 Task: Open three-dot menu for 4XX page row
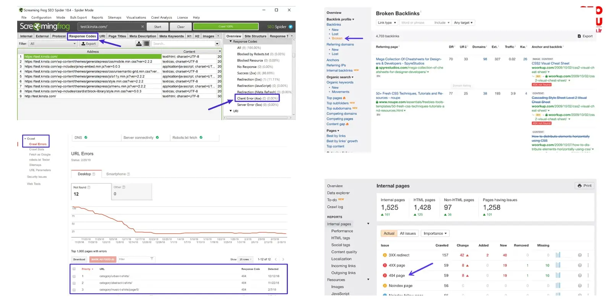588,265
